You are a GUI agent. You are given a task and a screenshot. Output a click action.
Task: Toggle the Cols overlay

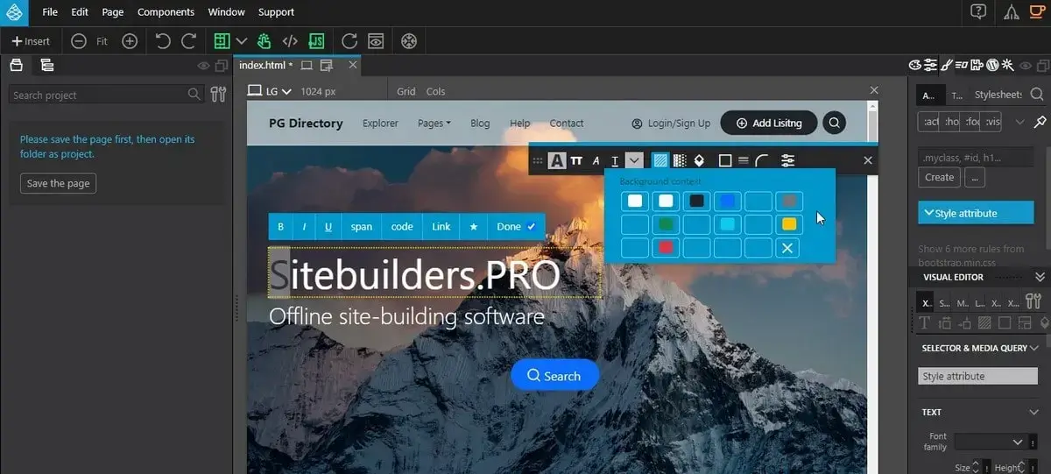436,91
